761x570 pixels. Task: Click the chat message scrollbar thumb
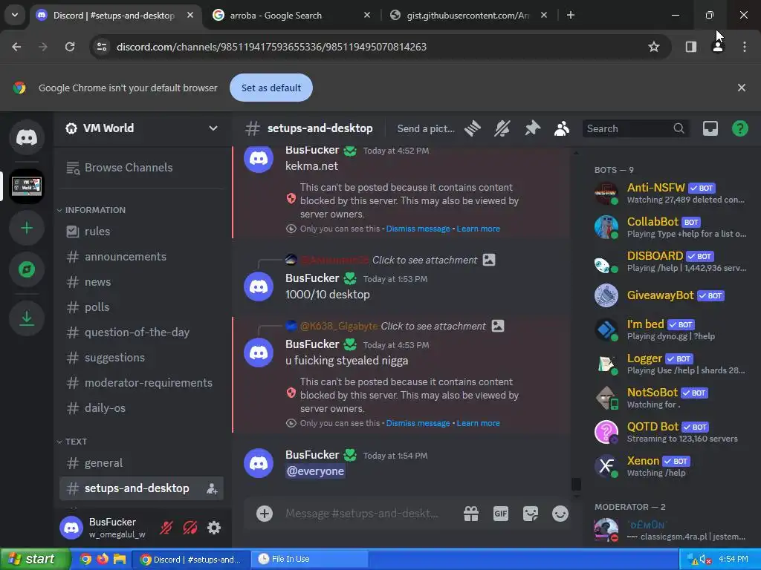pyautogui.click(x=576, y=484)
